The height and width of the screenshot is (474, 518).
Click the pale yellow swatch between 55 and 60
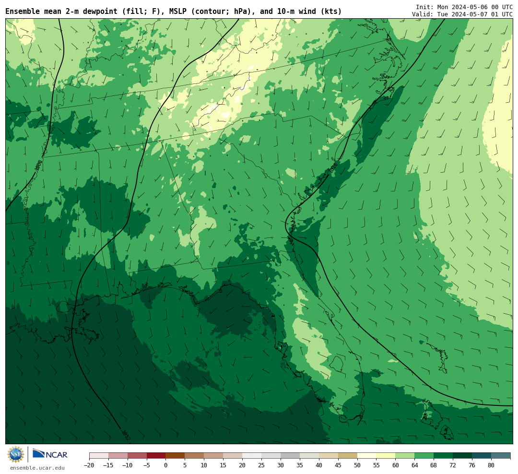386,456
